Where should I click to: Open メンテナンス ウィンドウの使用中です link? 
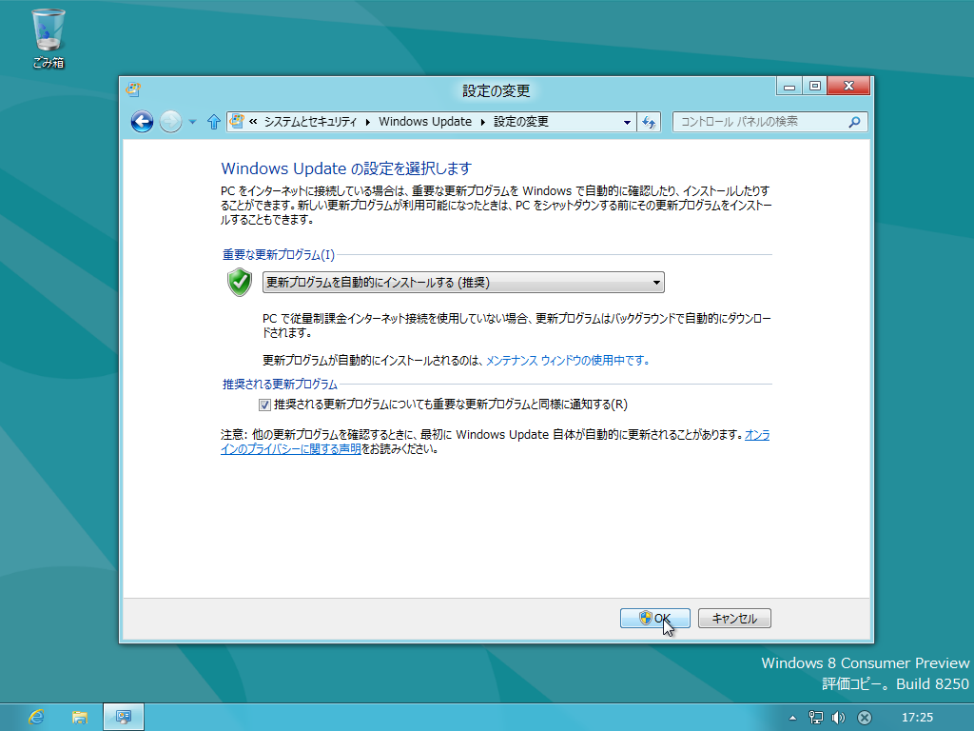(568, 361)
